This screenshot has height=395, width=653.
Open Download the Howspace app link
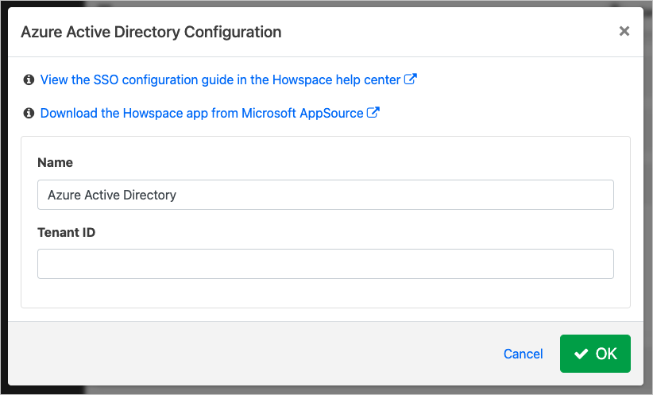[202, 114]
